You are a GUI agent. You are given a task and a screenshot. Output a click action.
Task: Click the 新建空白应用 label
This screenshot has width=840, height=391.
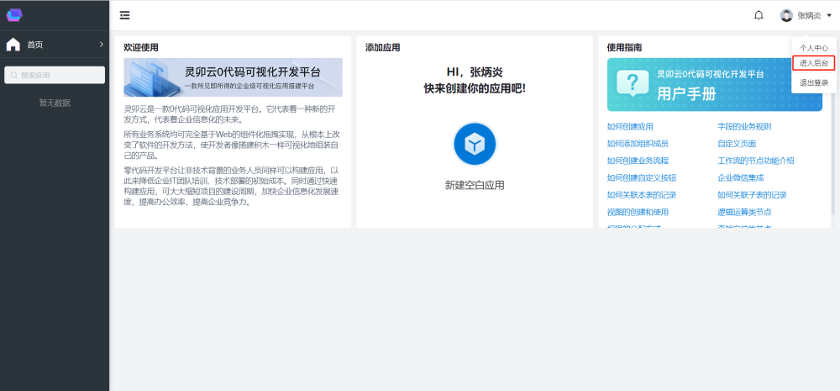point(475,185)
